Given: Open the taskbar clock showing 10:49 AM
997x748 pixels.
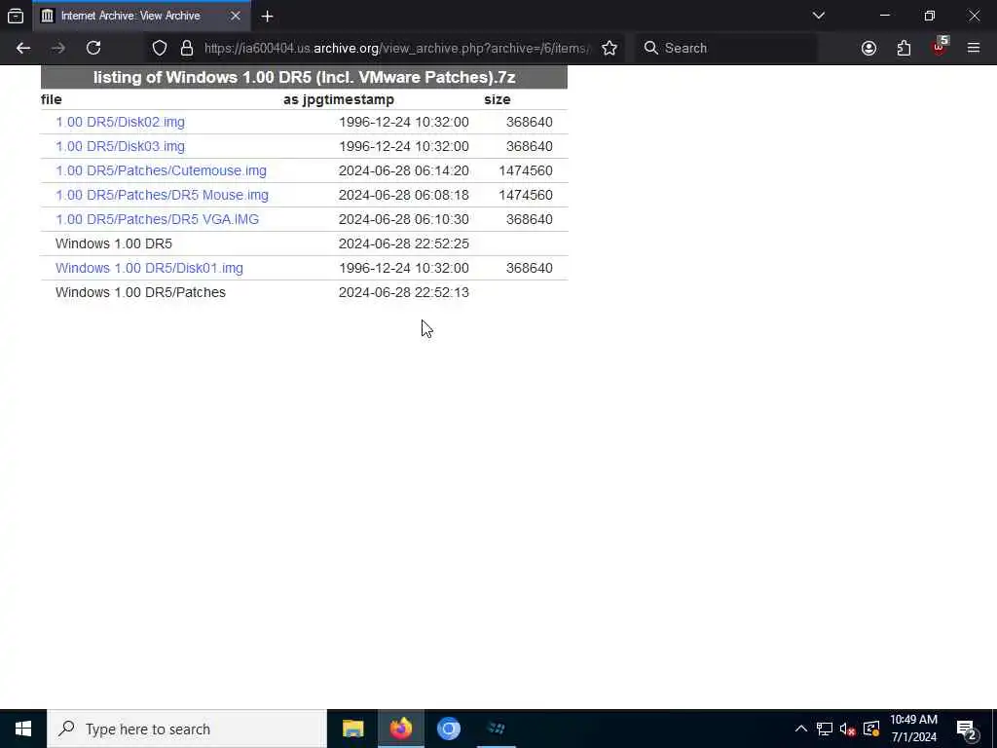Looking at the screenshot, I should 913,729.
